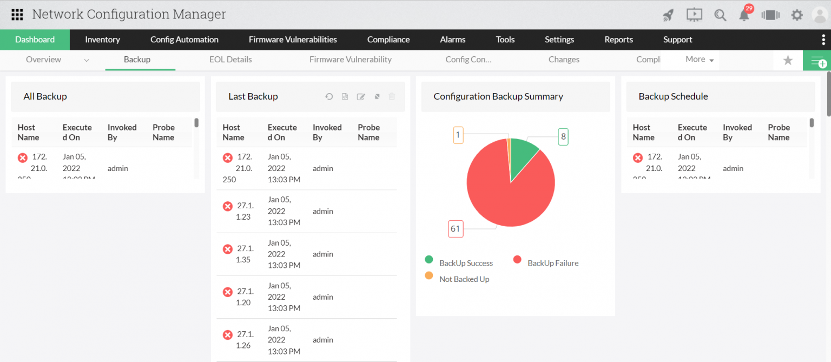Click host 27.1.1.23 in Last Backup
Screen dimensions: 831x362
tap(244, 211)
